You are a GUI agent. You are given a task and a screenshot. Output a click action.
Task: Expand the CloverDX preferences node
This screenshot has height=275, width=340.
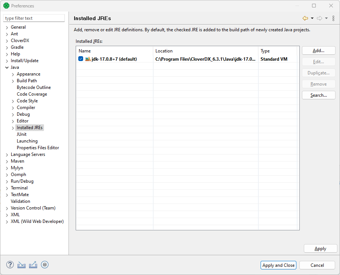[x=7, y=41]
